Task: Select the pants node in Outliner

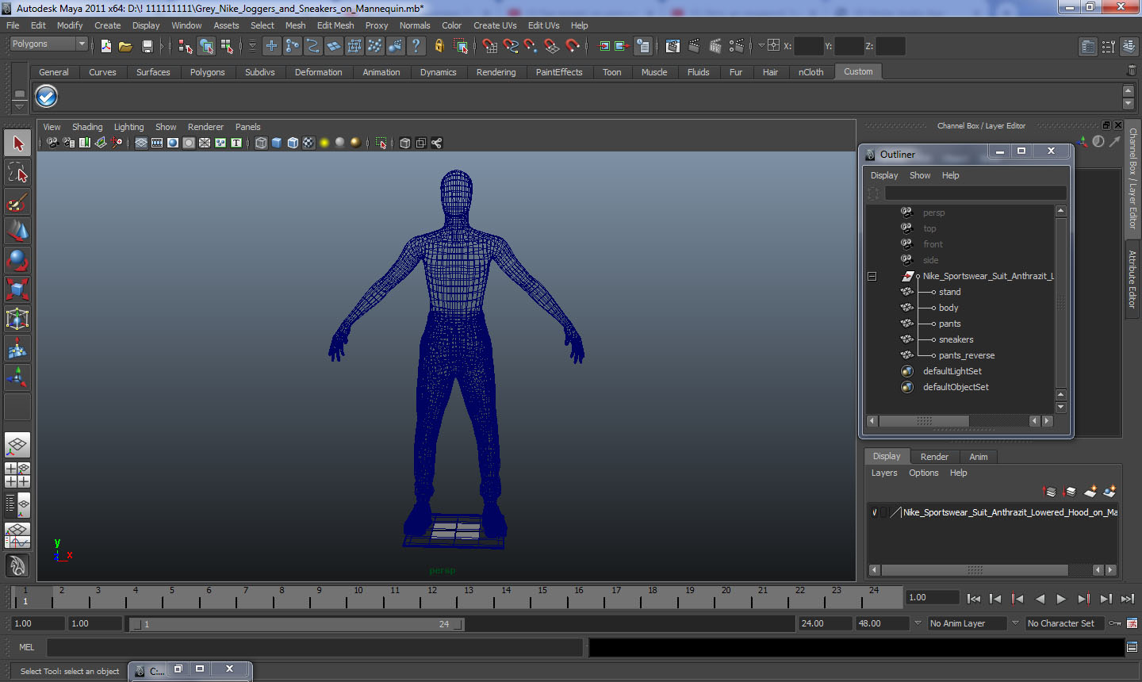Action: tap(949, 324)
